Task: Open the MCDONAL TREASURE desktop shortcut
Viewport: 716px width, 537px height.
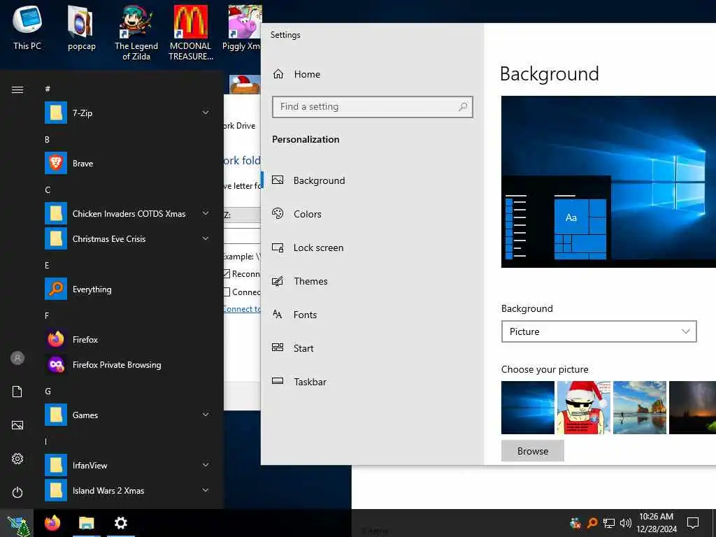Action: pos(190,33)
